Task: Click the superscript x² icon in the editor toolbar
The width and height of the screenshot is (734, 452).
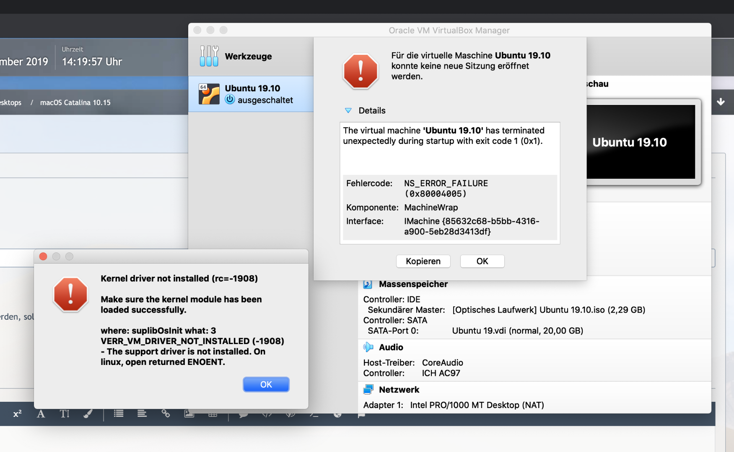Action: 17,414
